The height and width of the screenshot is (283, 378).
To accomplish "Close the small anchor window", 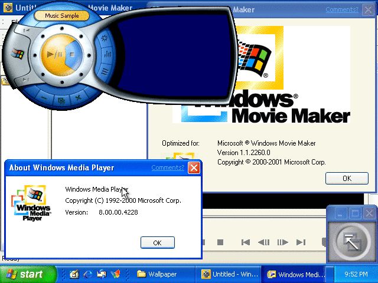I will pos(369,213).
